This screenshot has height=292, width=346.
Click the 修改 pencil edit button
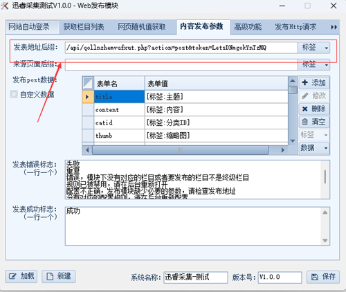click(314, 95)
